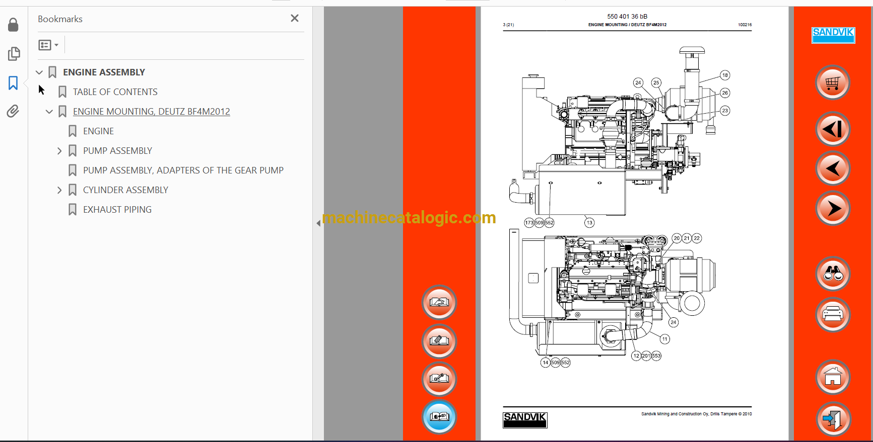This screenshot has height=442, width=873.
Task: Open search with the binoculars button
Action: coord(833,274)
